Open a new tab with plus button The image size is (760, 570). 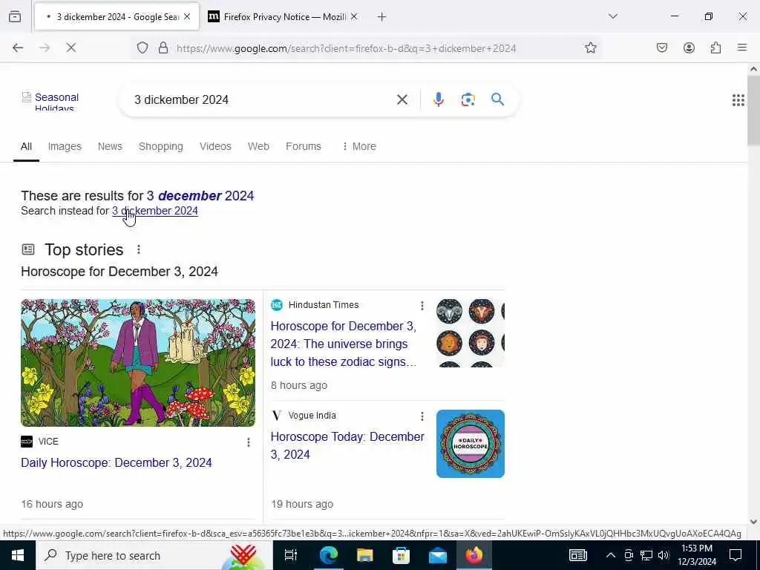pos(382,17)
